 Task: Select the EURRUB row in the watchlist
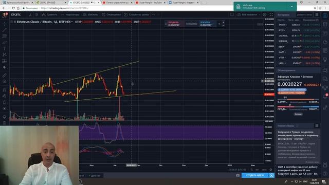(x=299, y=41)
